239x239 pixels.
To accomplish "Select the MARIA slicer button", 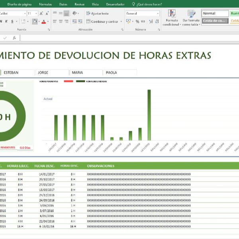I will (86, 72).
